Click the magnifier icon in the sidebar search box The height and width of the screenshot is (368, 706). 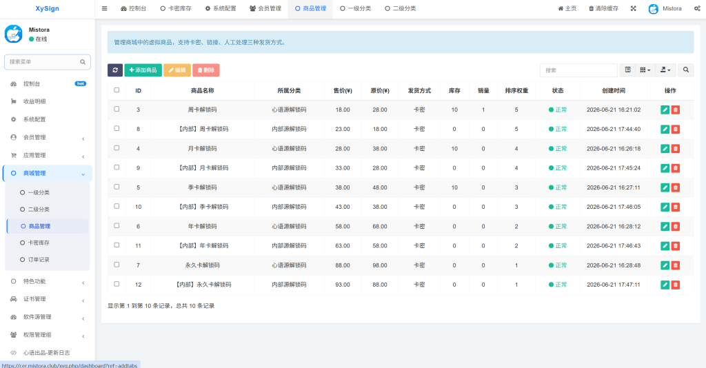(83, 62)
